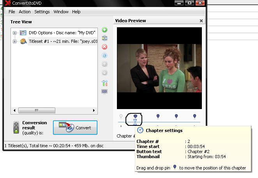Open the tools settings hammer icon
The image size is (258, 178).
[104, 83]
